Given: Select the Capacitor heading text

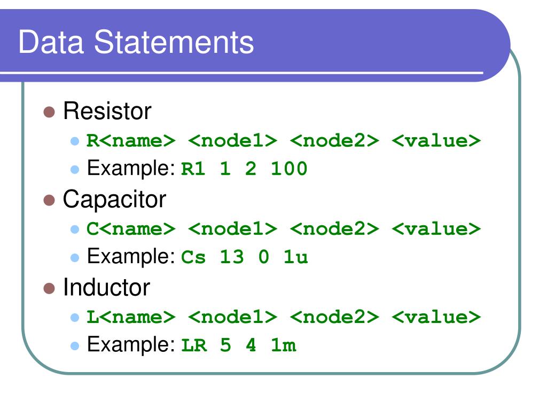Looking at the screenshot, I should [x=114, y=200].
